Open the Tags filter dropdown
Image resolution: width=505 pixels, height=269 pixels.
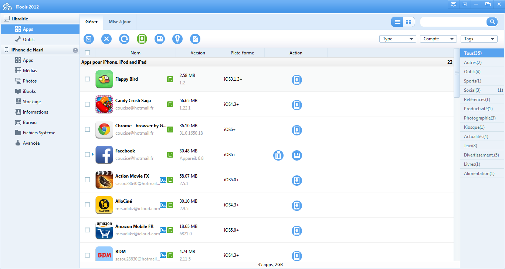tap(479, 39)
